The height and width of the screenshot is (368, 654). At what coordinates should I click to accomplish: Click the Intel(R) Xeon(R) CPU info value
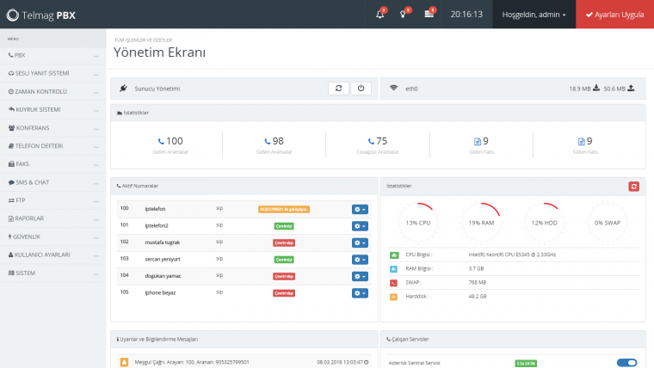(512, 255)
